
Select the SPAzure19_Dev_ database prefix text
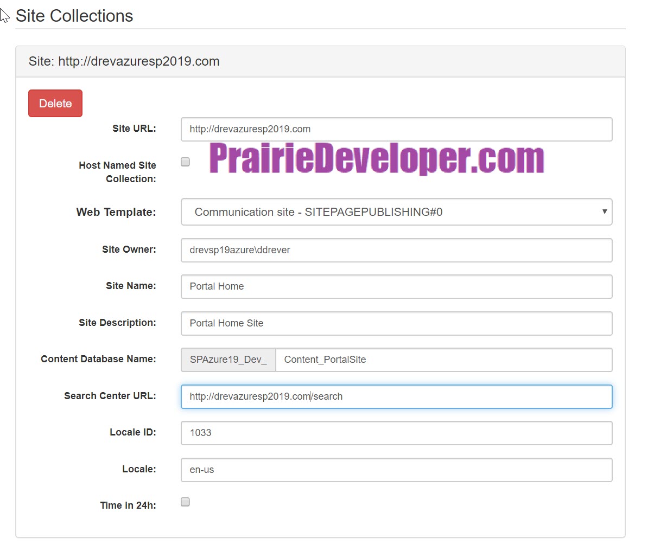[x=228, y=360]
